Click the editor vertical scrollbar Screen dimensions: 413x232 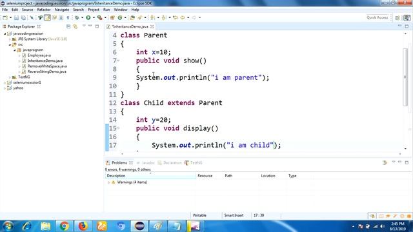[x=405, y=77]
